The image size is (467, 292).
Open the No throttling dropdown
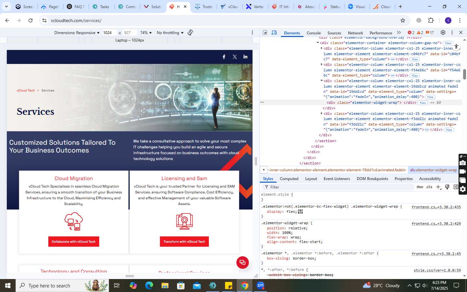click(x=170, y=33)
